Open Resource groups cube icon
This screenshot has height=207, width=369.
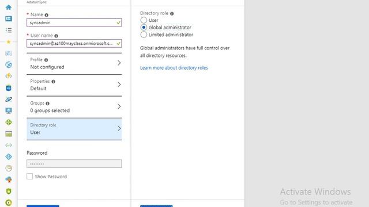pyautogui.click(x=9, y=53)
